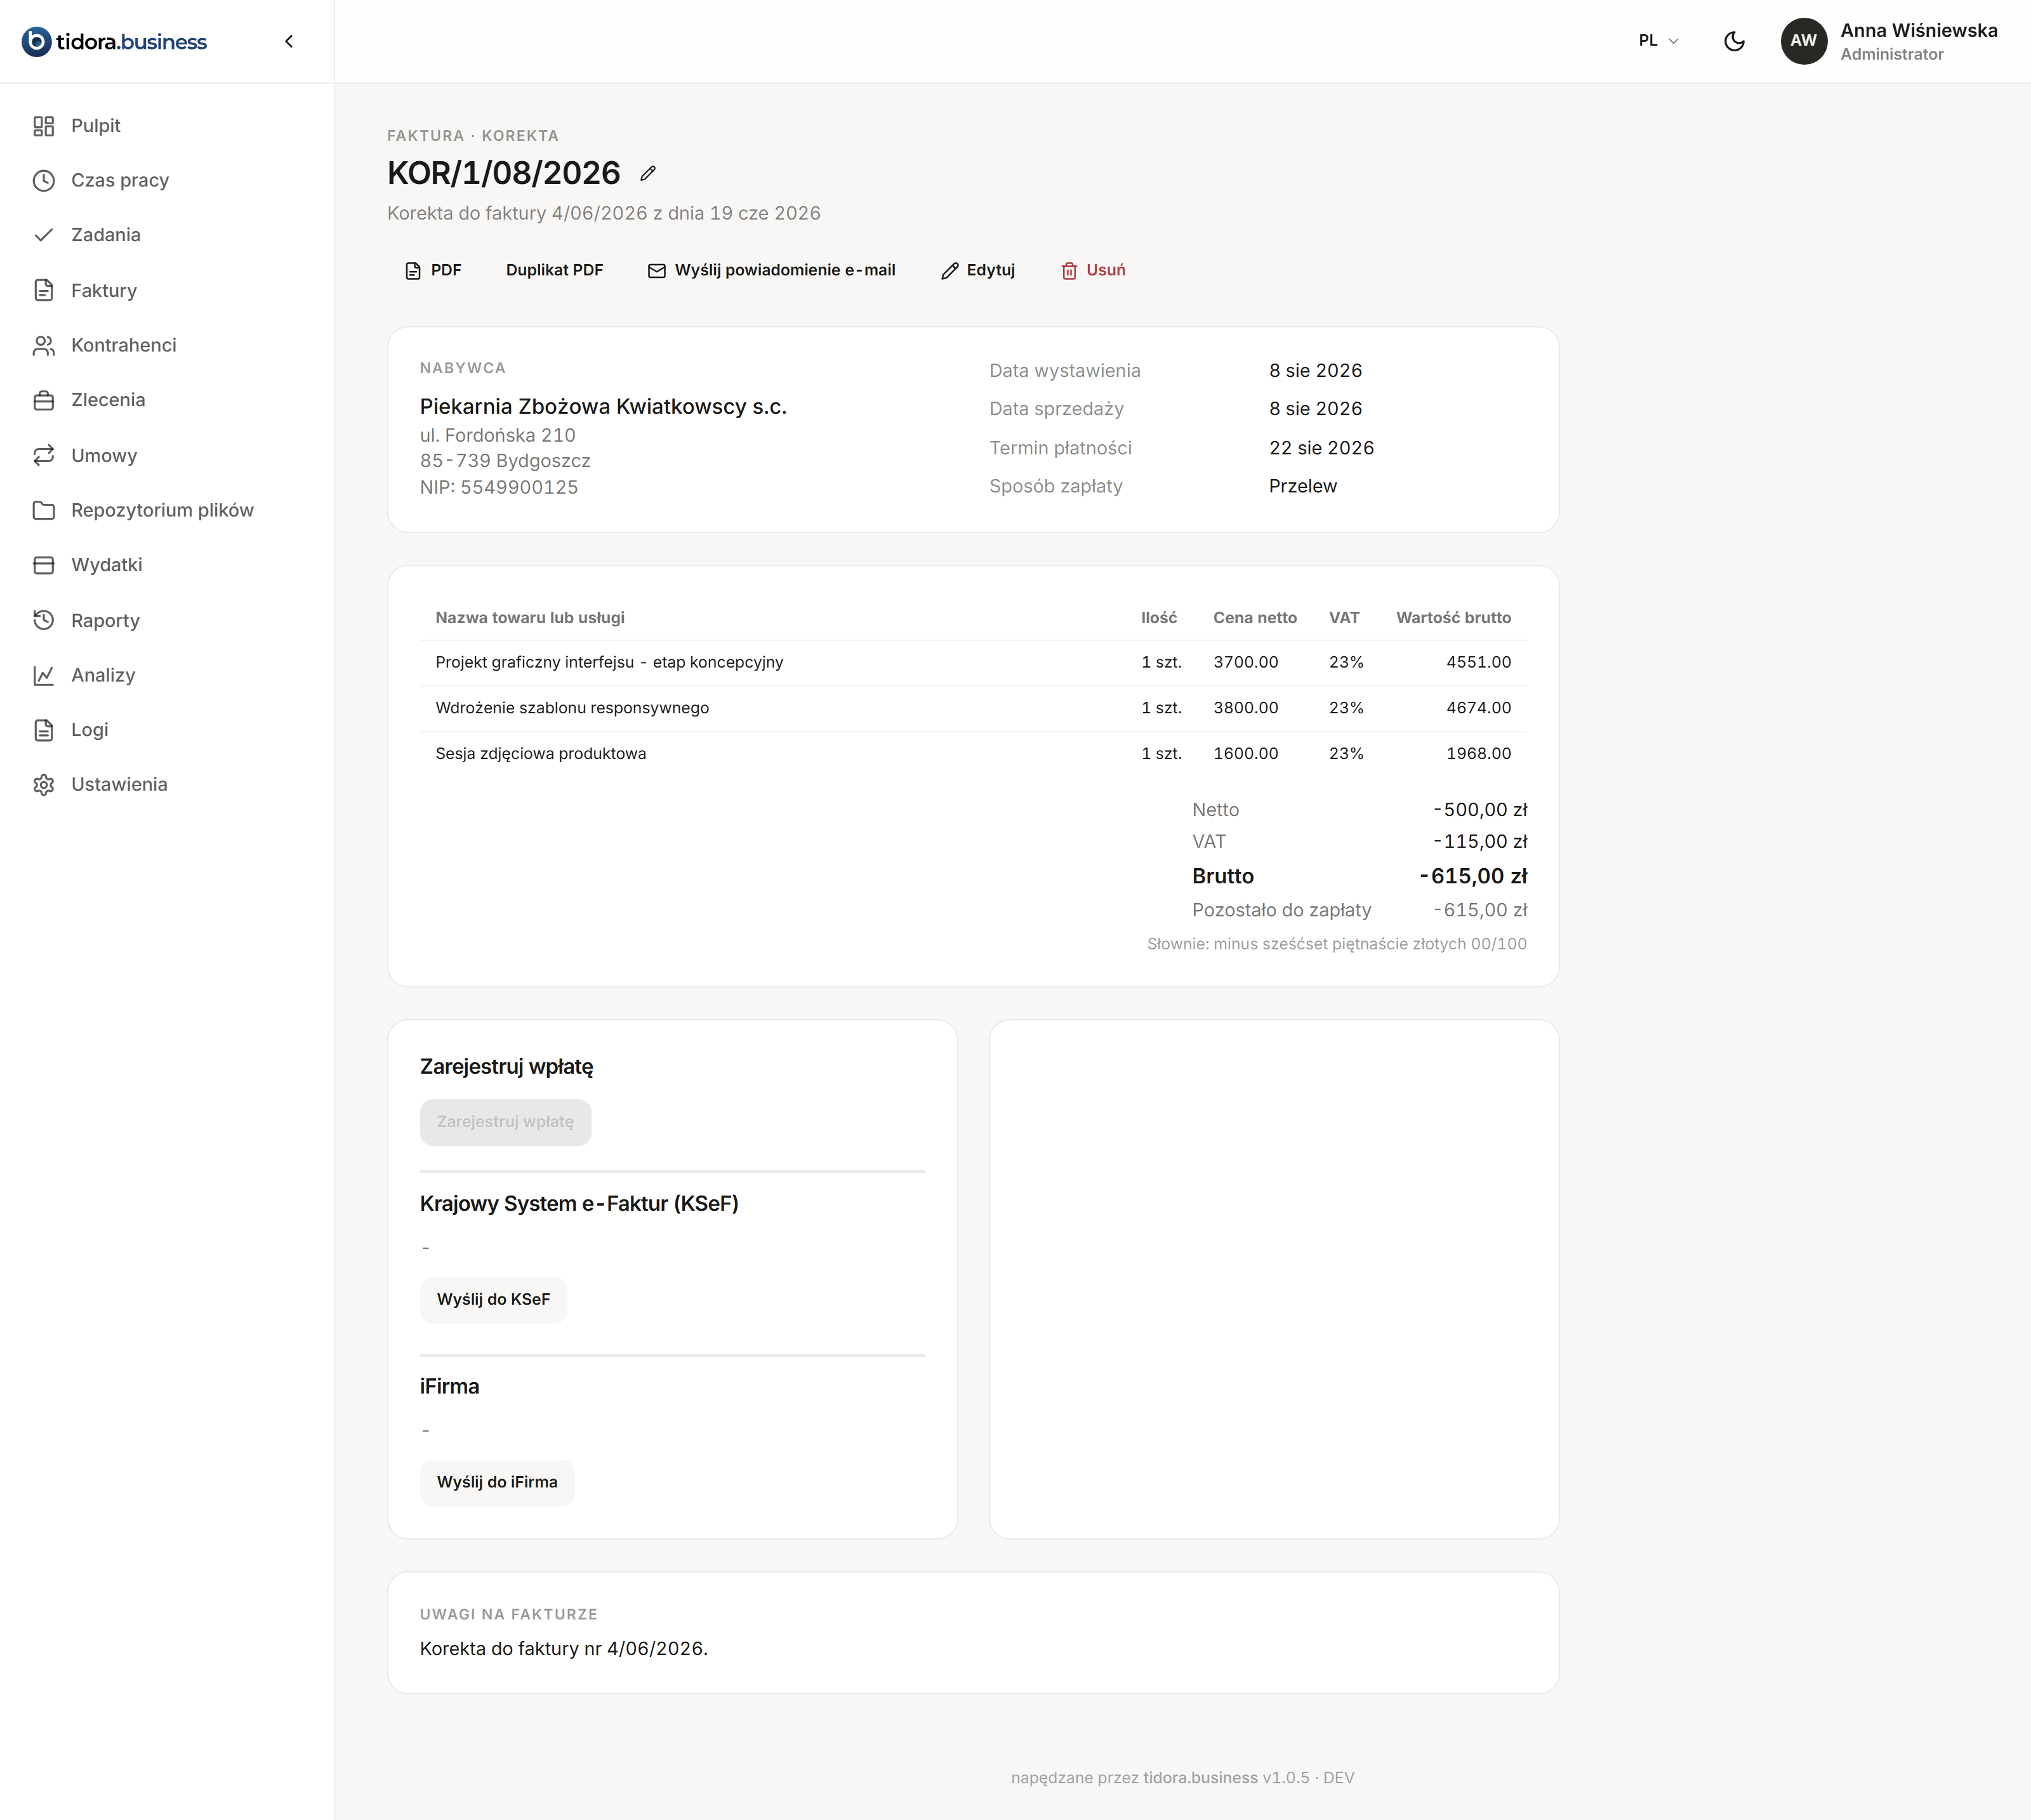
Task: Click the tidora.business logo
Action: pos(114,41)
